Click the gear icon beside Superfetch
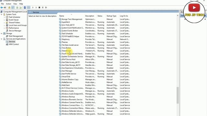This screenshot has width=207, height=116. tap(60, 22)
